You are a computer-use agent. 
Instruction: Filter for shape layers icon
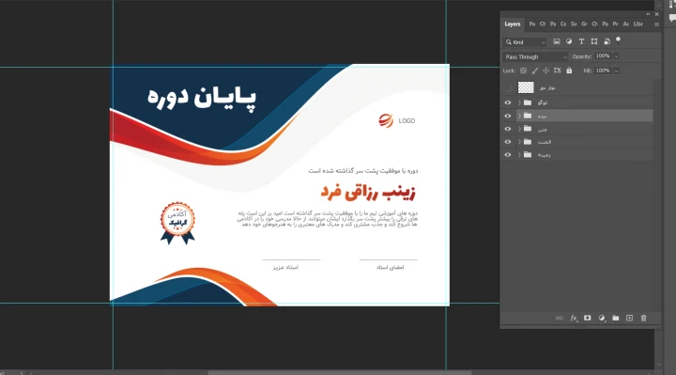(594, 41)
